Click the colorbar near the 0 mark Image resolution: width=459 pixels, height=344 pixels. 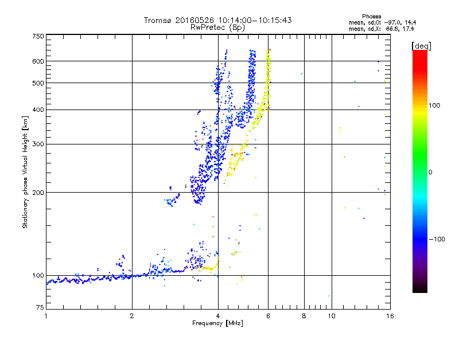pos(420,173)
